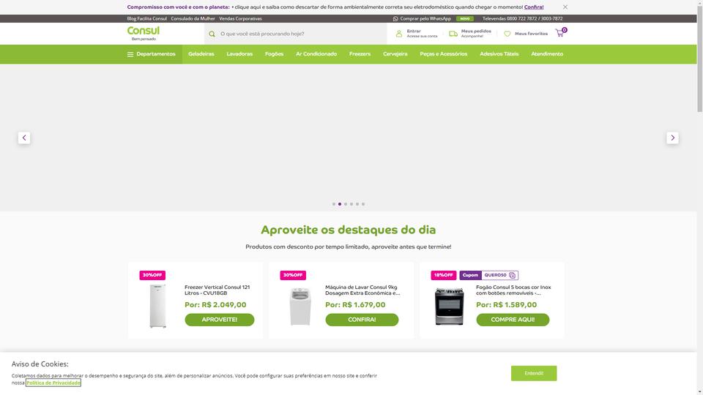Click the stove product image
This screenshot has width=703, height=395.
click(449, 306)
